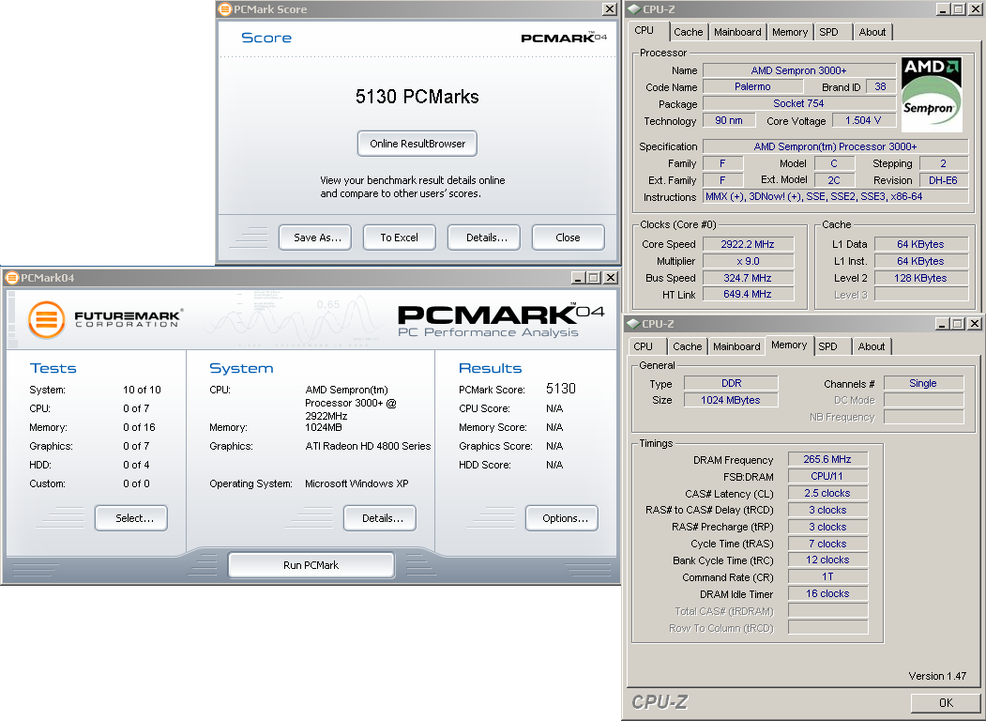Screen dimensions: 986x721
Task: Click Details… under System section
Action: 380,518
